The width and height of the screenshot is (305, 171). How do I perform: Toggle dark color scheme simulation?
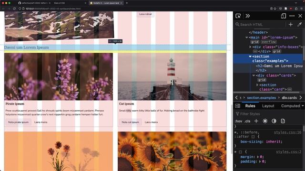coord(274,121)
